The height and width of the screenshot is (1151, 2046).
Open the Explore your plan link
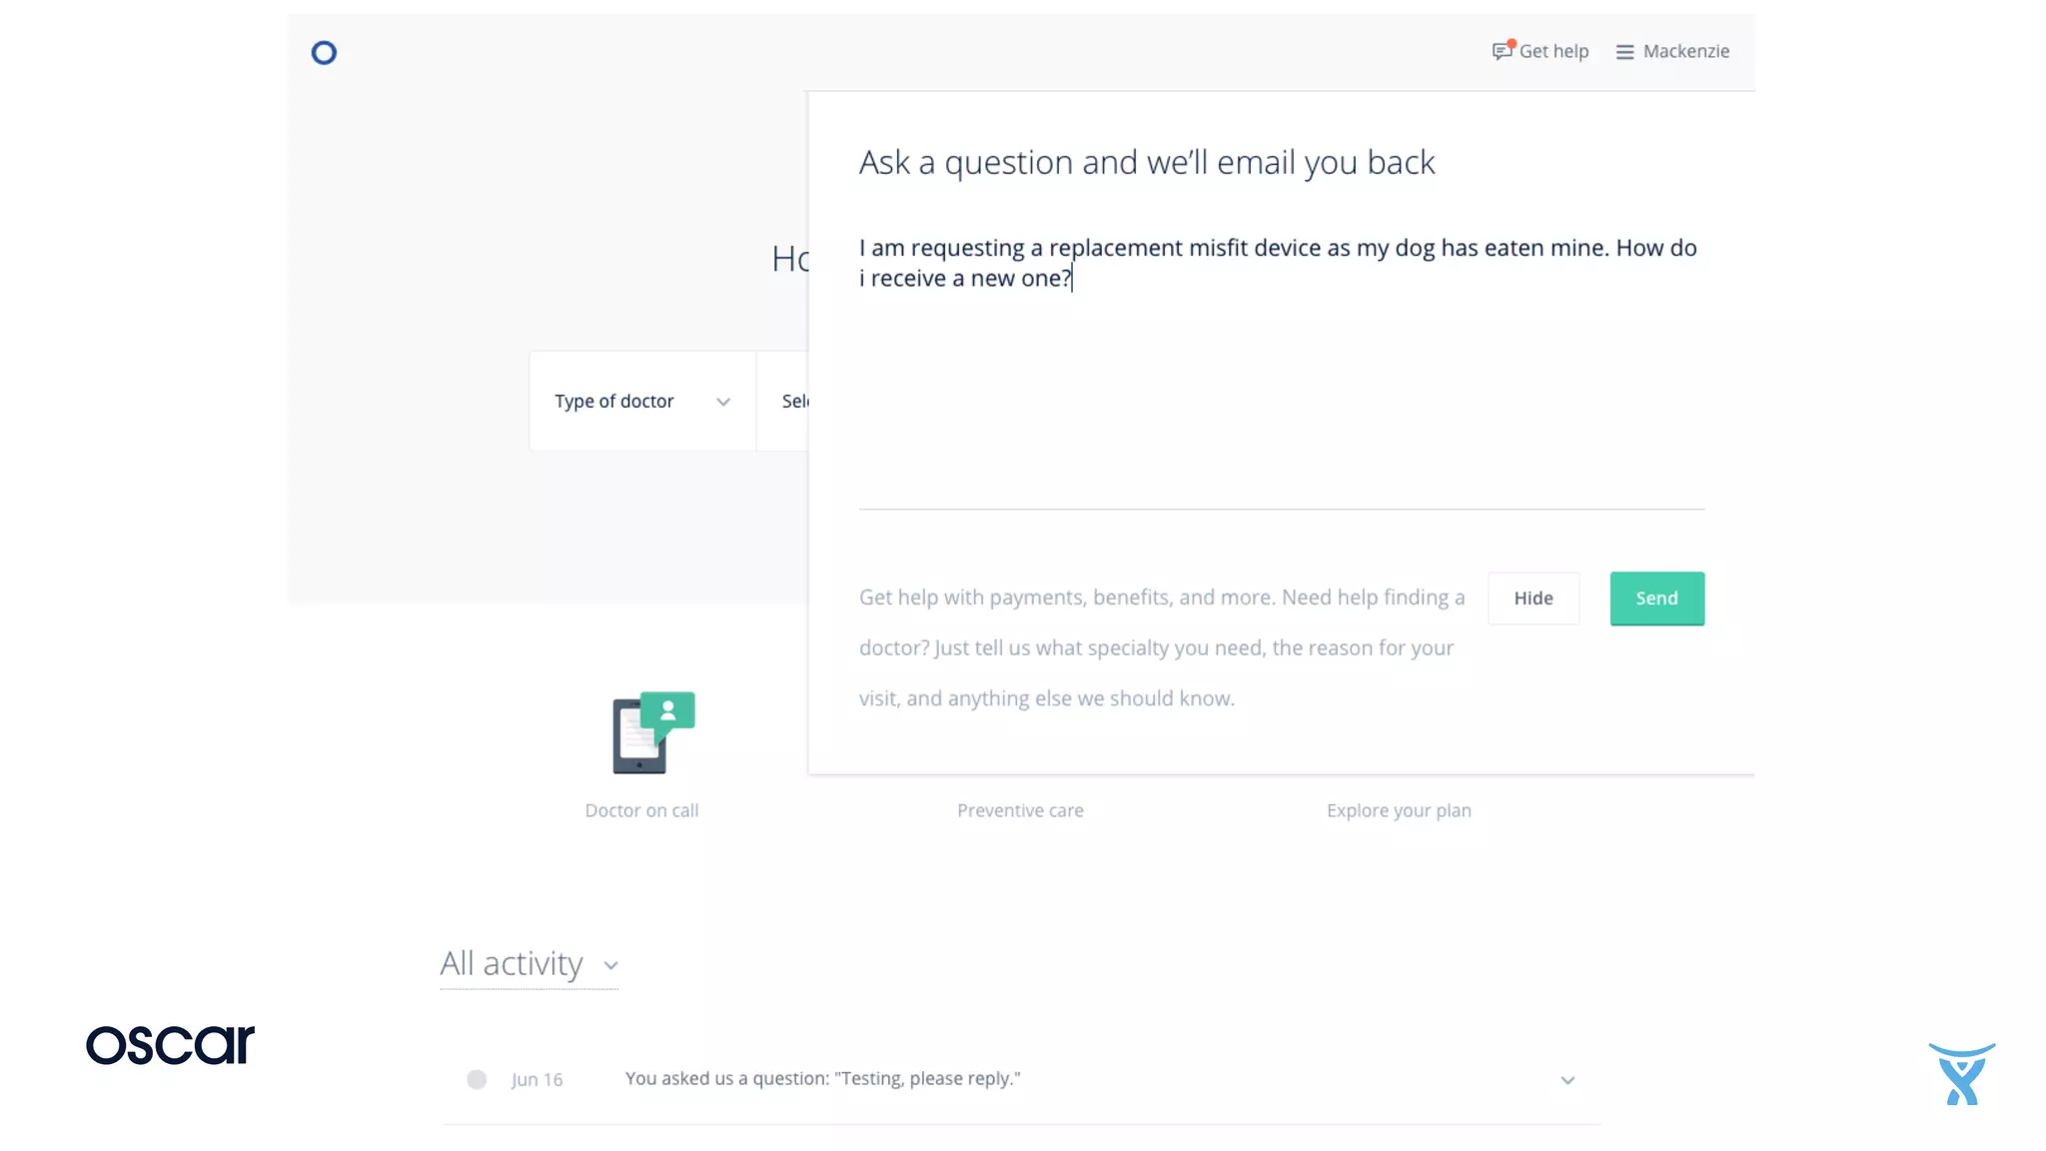click(x=1399, y=810)
